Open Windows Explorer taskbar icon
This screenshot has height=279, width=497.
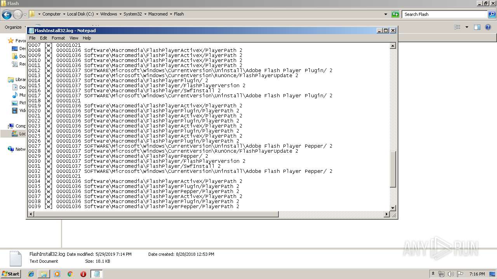tap(44, 274)
